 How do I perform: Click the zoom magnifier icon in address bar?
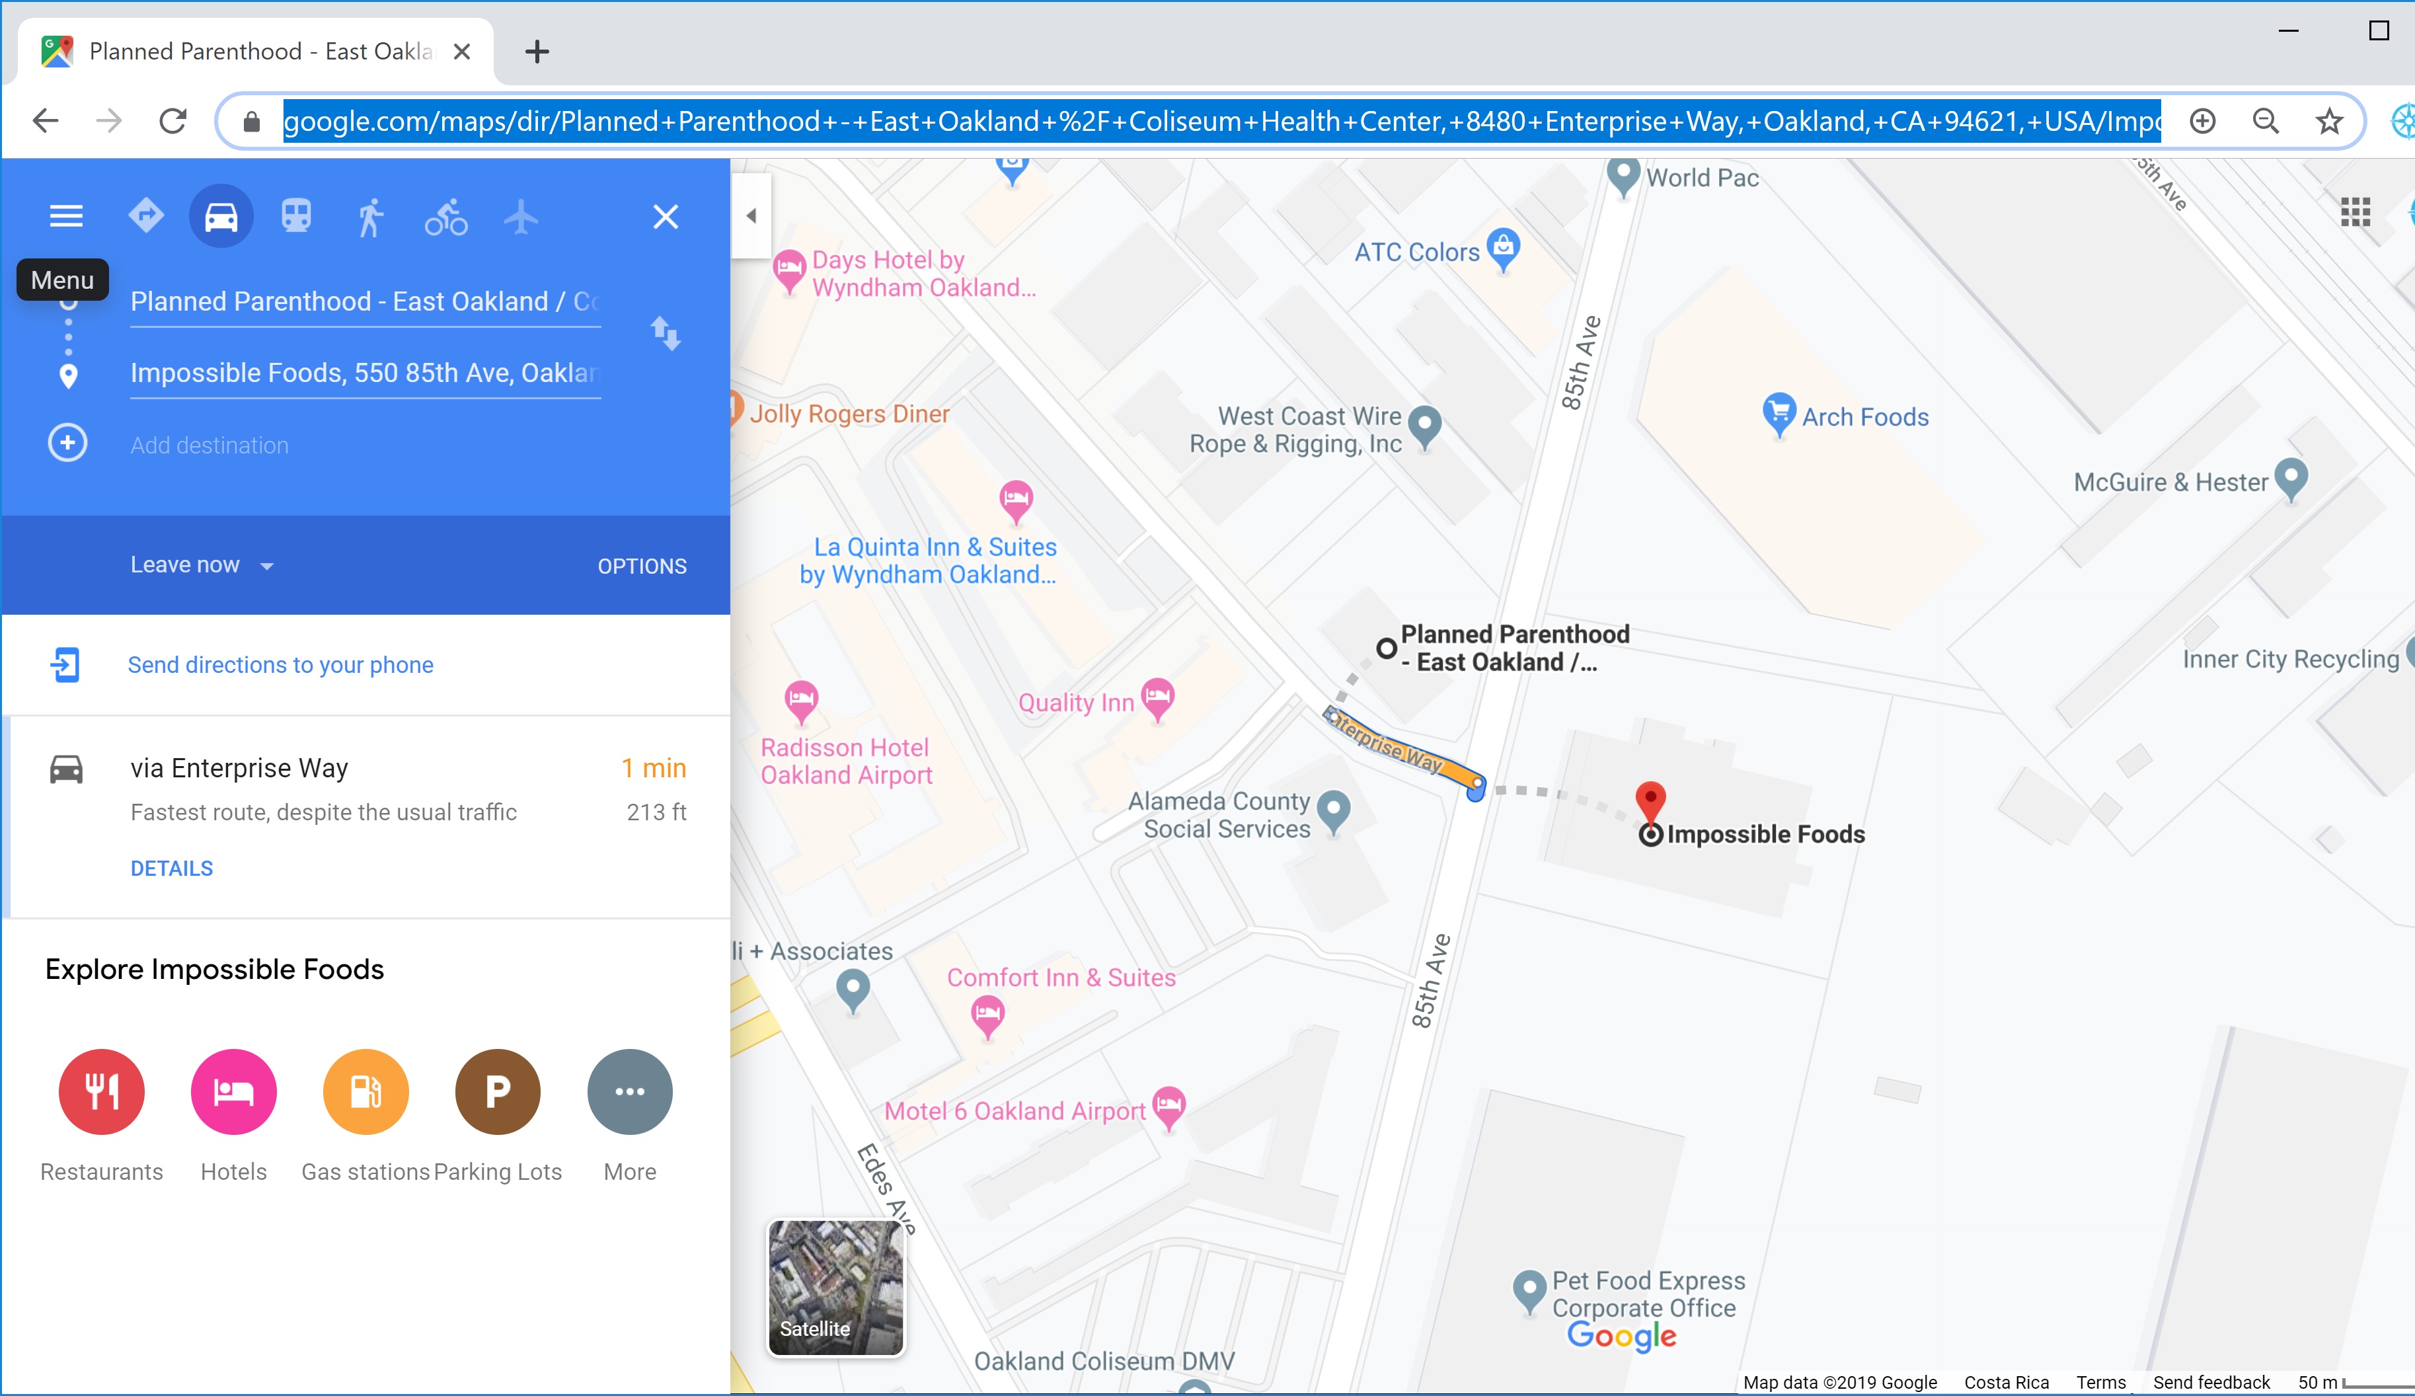[2266, 121]
